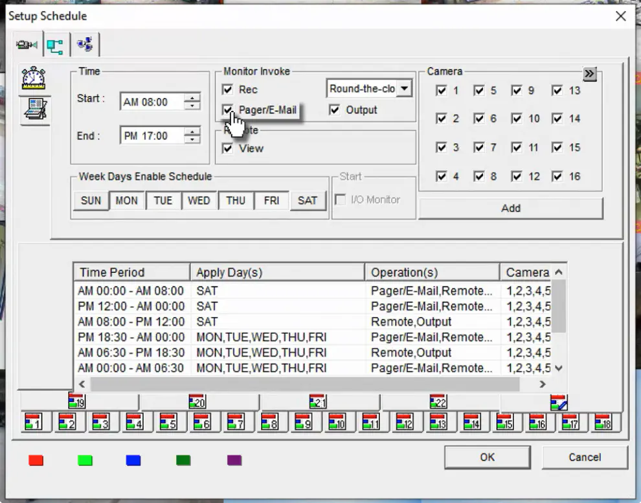The image size is (641, 503).
Task: Select schedule icon number 10
Action: coord(337,422)
